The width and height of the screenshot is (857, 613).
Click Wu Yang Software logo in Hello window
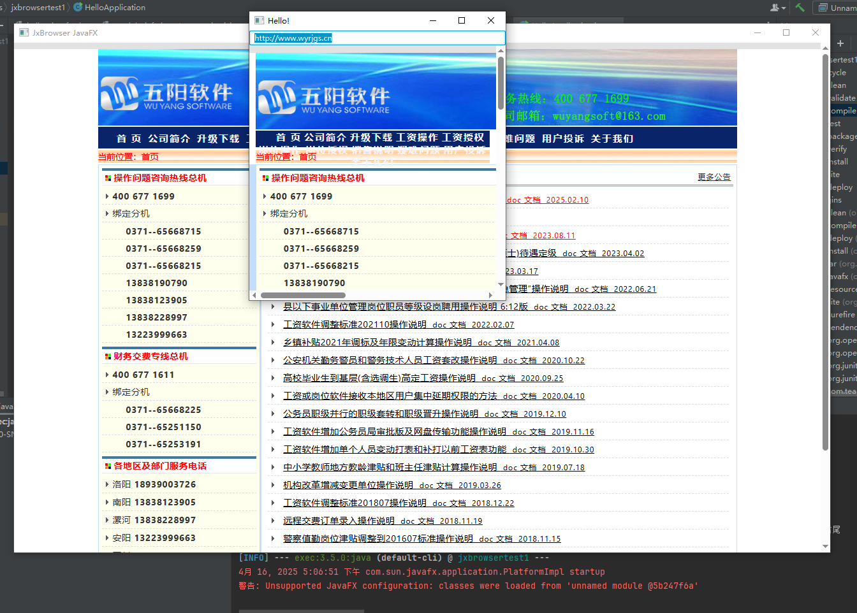[325, 97]
